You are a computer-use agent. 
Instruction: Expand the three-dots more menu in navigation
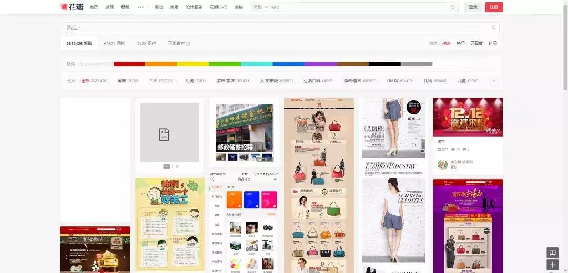(x=140, y=7)
